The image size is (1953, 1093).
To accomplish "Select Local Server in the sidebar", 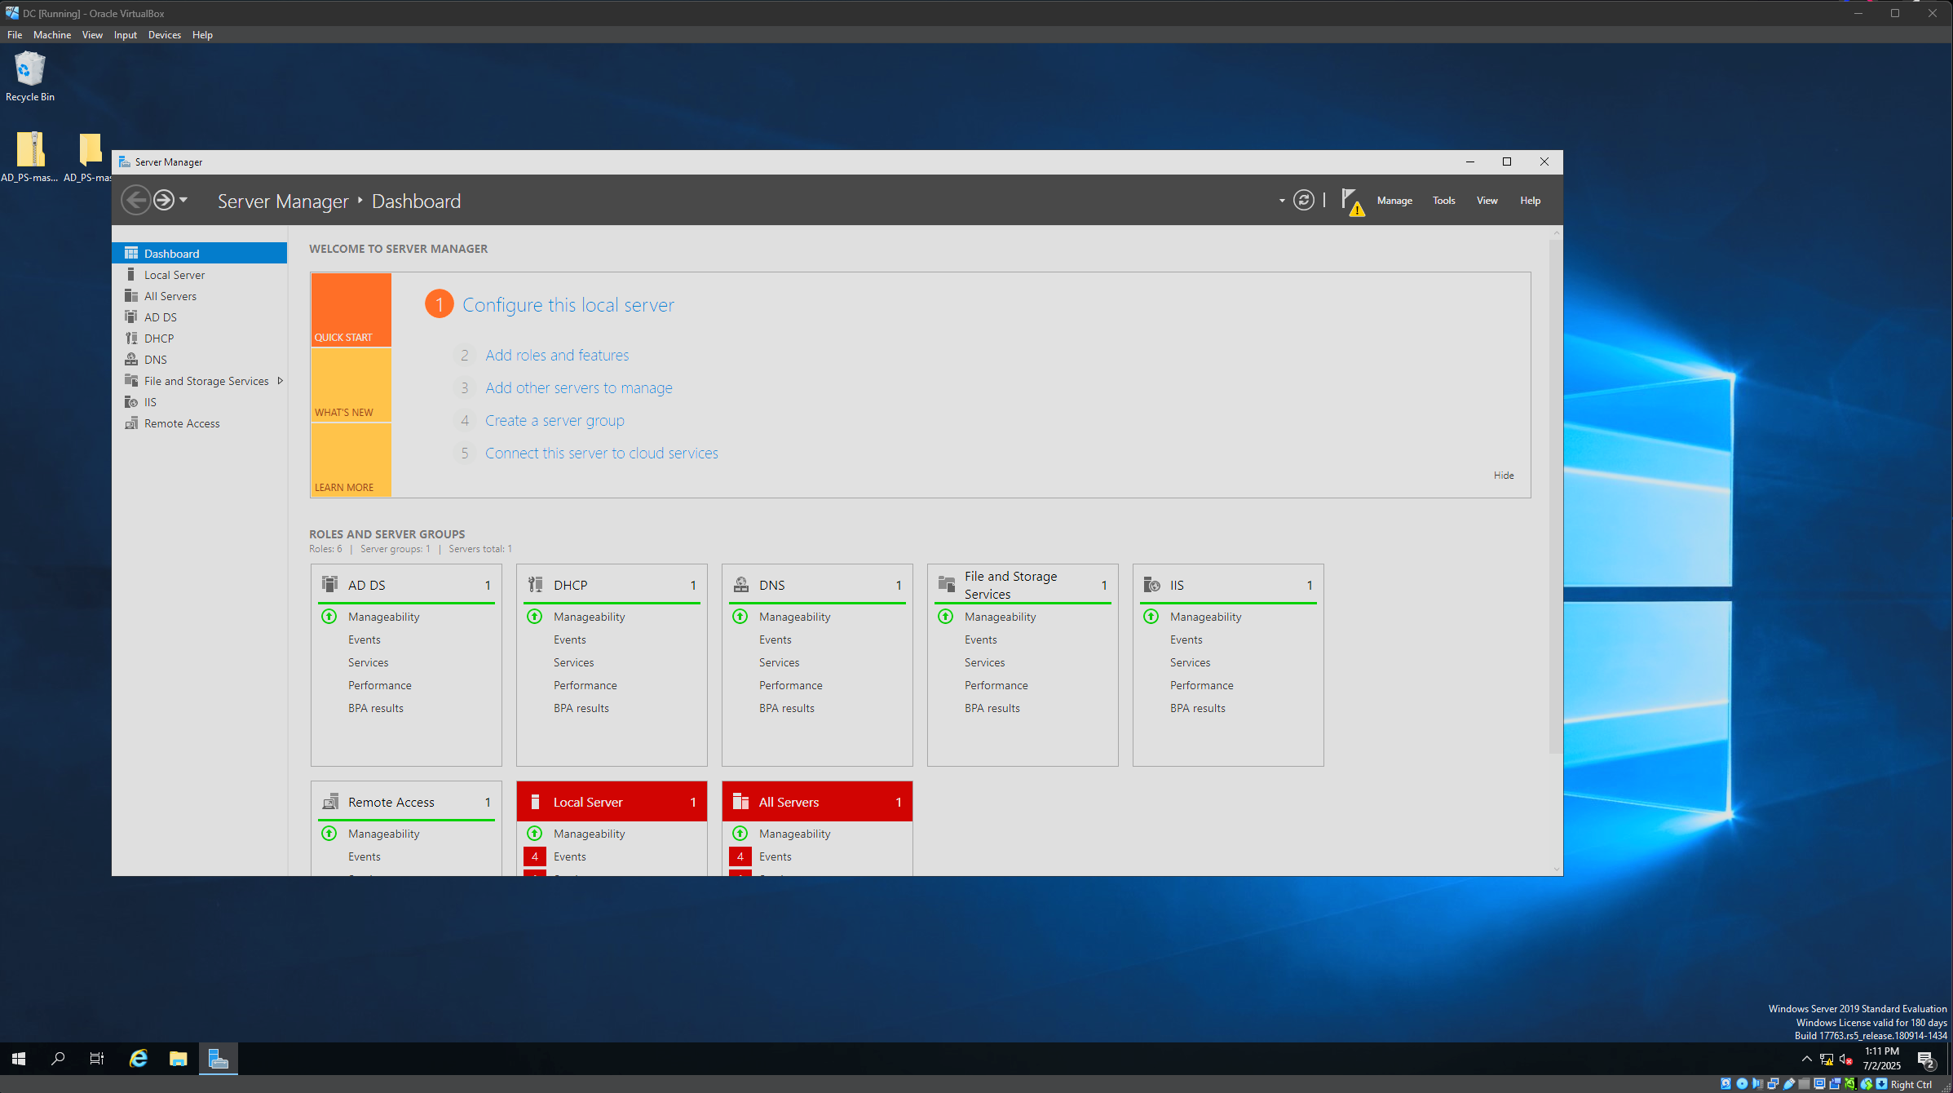I will [199, 275].
